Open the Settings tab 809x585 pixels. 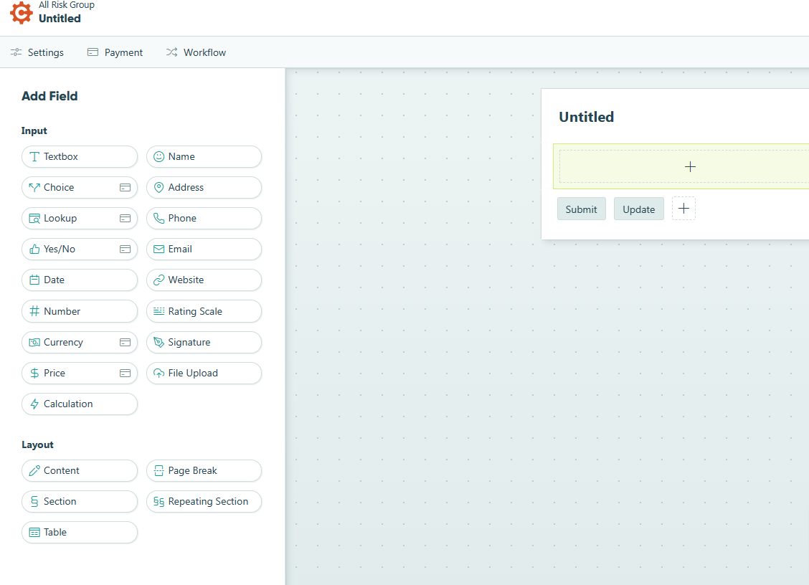[x=37, y=52]
